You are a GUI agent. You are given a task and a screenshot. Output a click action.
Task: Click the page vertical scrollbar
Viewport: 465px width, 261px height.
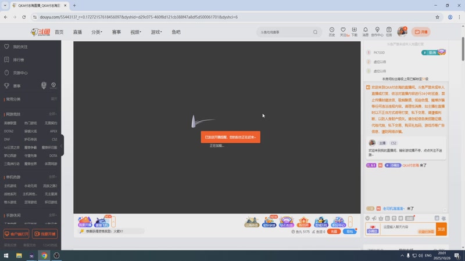[463, 49]
